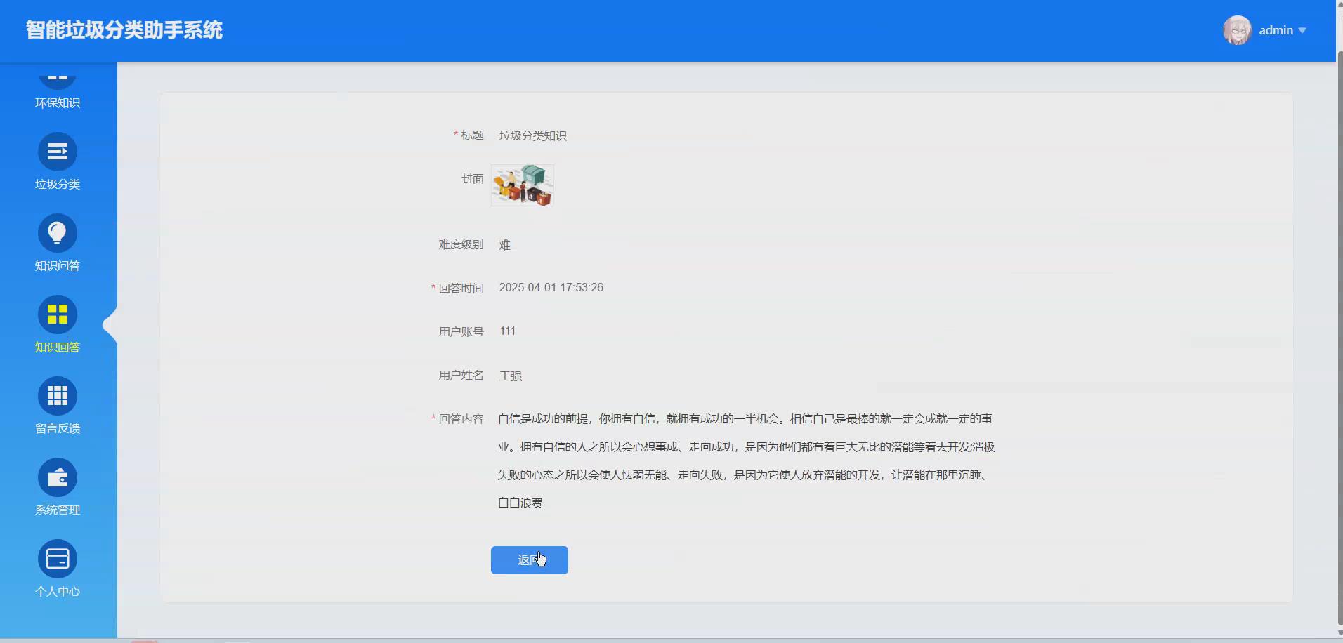Open 留言反馈 via the grid icon
1343x643 pixels.
click(58, 395)
